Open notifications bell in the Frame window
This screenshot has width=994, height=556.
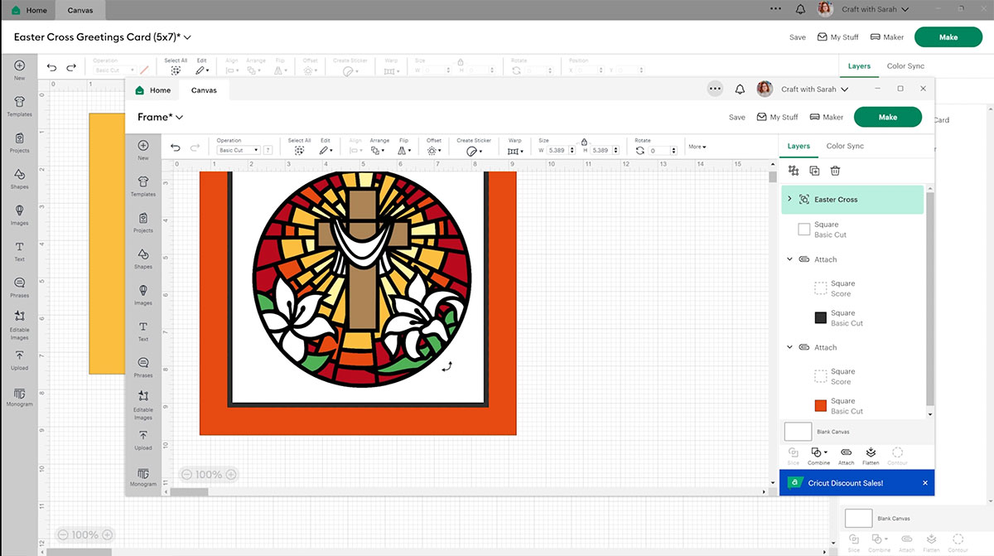(740, 89)
